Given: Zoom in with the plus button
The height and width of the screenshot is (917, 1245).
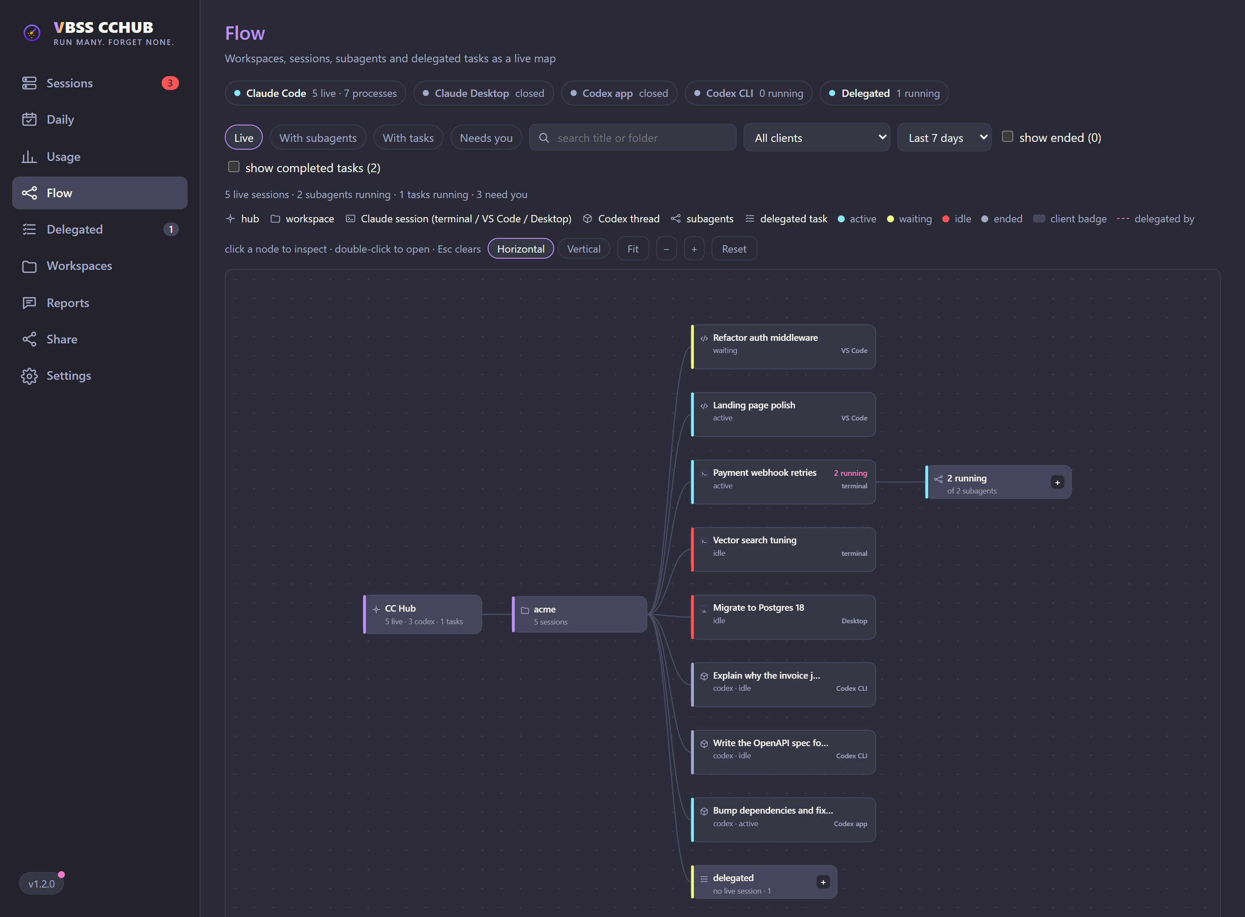Looking at the screenshot, I should [694, 249].
